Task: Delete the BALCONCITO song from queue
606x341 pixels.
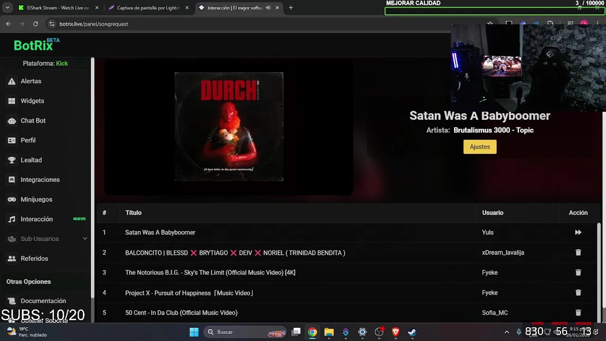Action: pos(578,252)
